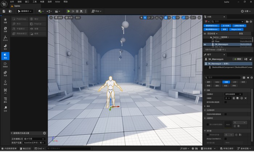Open the Blueprints toolbar dropdown
254x152 pixels.
(x=49, y=11)
